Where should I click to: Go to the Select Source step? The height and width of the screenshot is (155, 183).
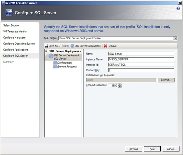click(11, 25)
